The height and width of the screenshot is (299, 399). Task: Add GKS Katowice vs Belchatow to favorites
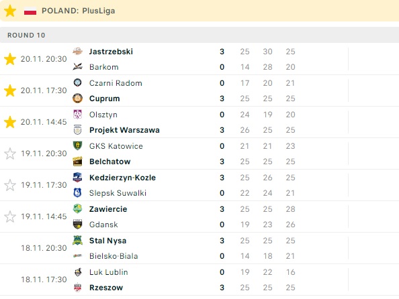(10, 154)
